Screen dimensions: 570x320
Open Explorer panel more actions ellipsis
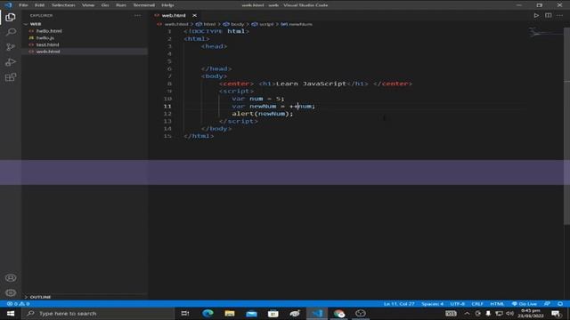pyautogui.click(x=137, y=16)
